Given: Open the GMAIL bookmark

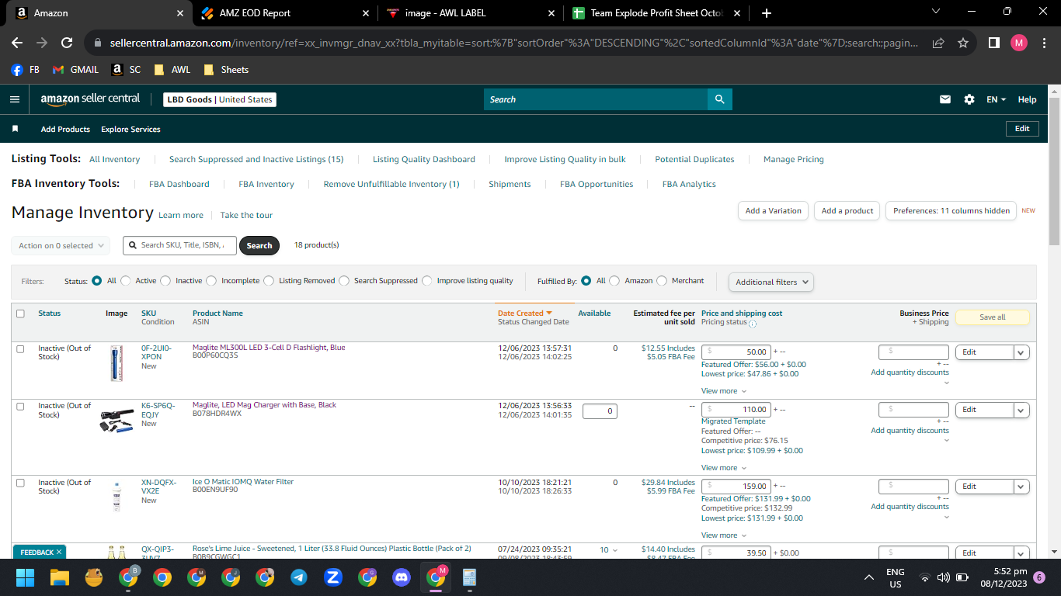Looking at the screenshot, I should click(x=76, y=70).
